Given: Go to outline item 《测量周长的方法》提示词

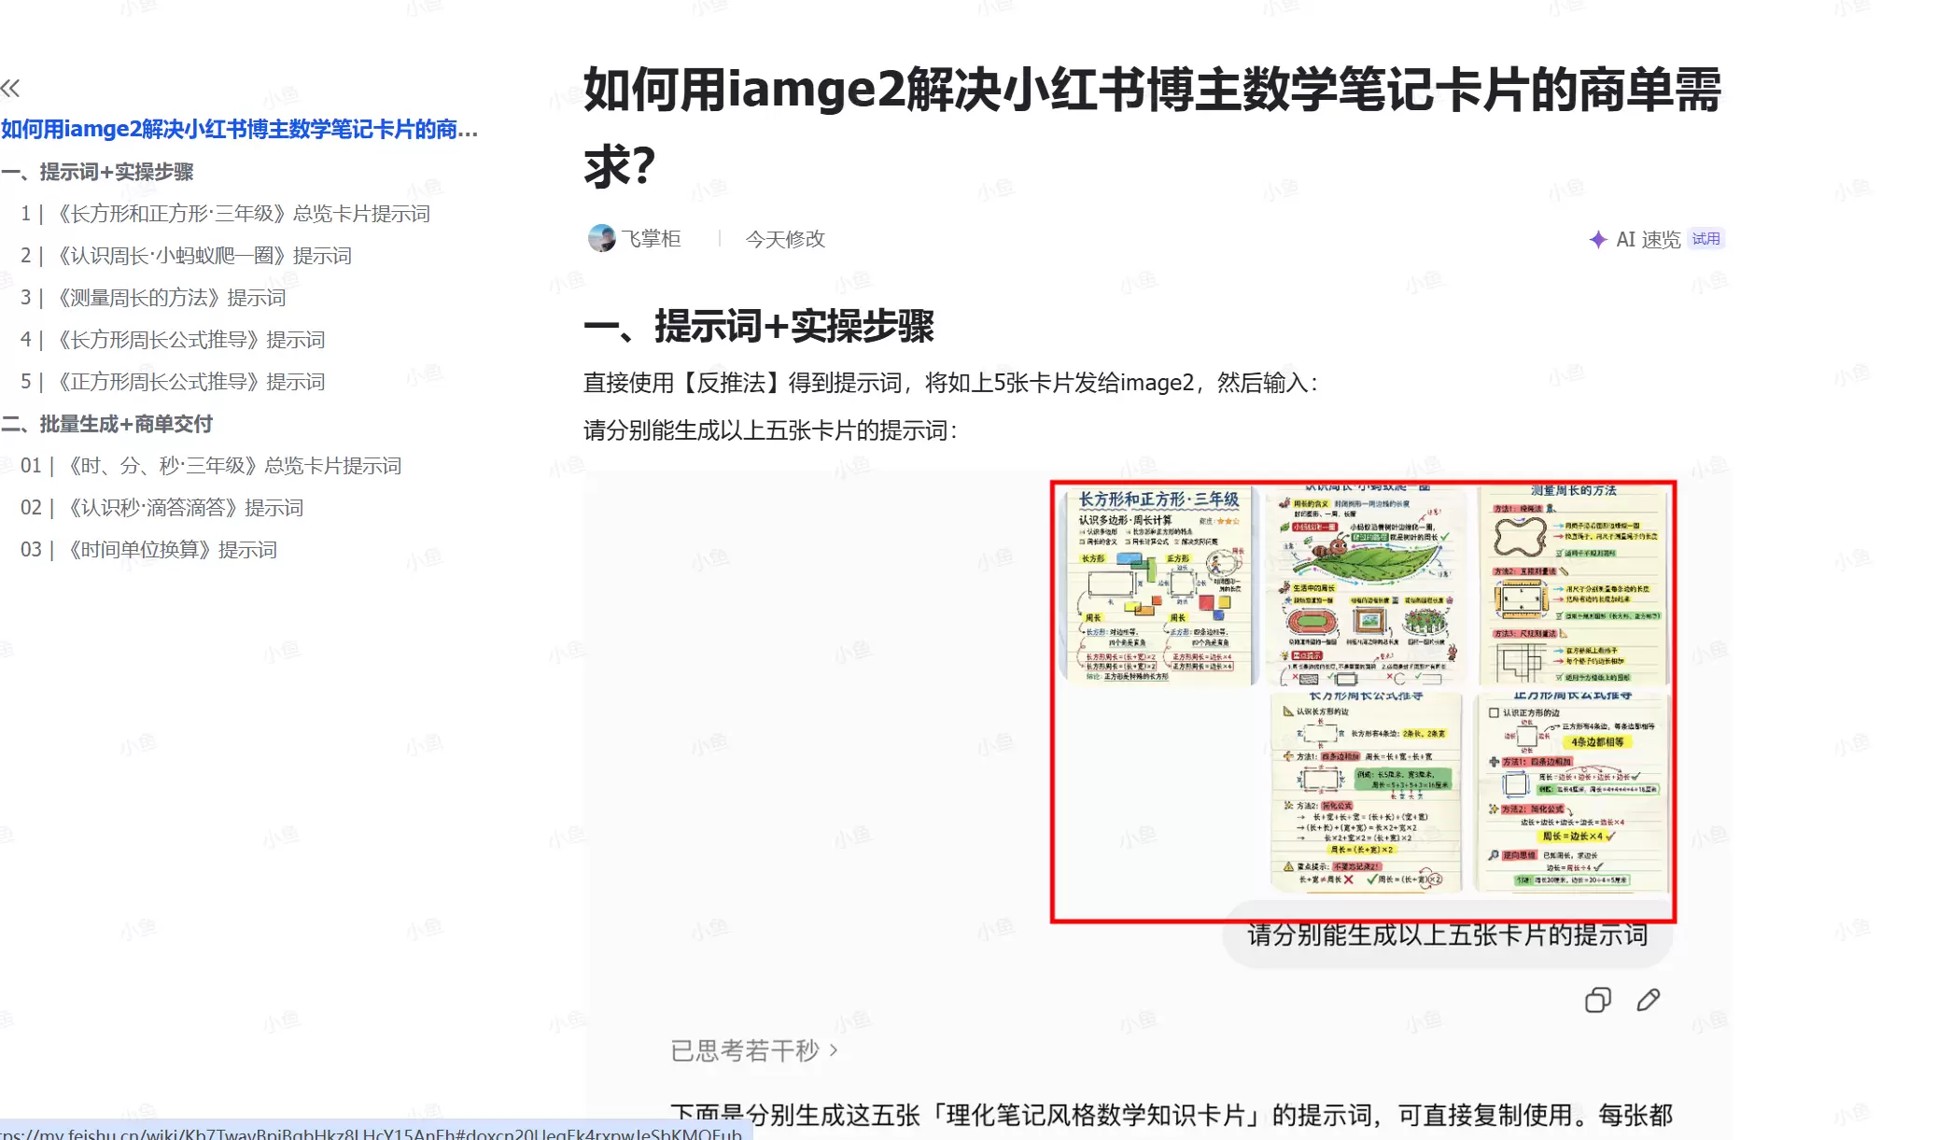Looking at the screenshot, I should coord(153,298).
